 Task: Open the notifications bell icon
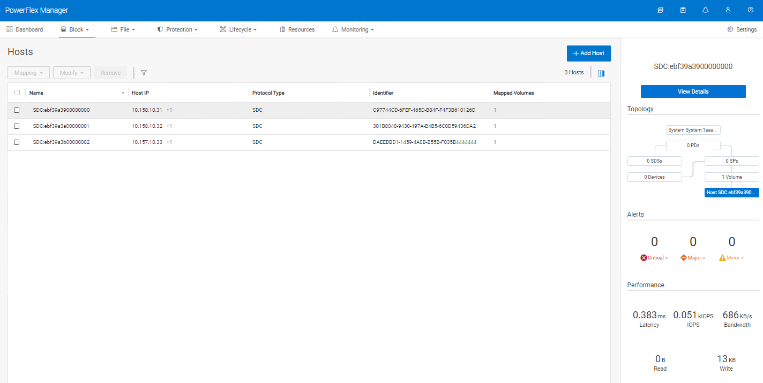(705, 10)
